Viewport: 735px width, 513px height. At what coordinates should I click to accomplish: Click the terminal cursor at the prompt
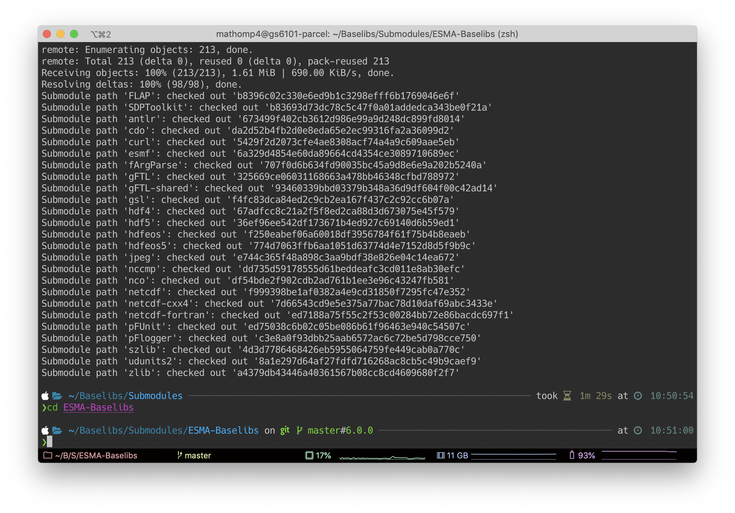[50, 442]
